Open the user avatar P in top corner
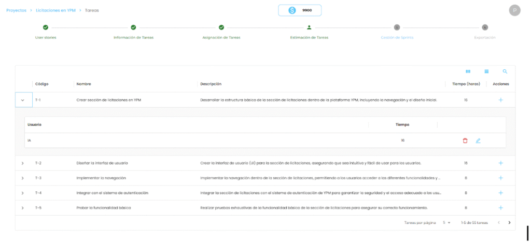Image resolution: width=531 pixels, height=243 pixels. coord(514,10)
